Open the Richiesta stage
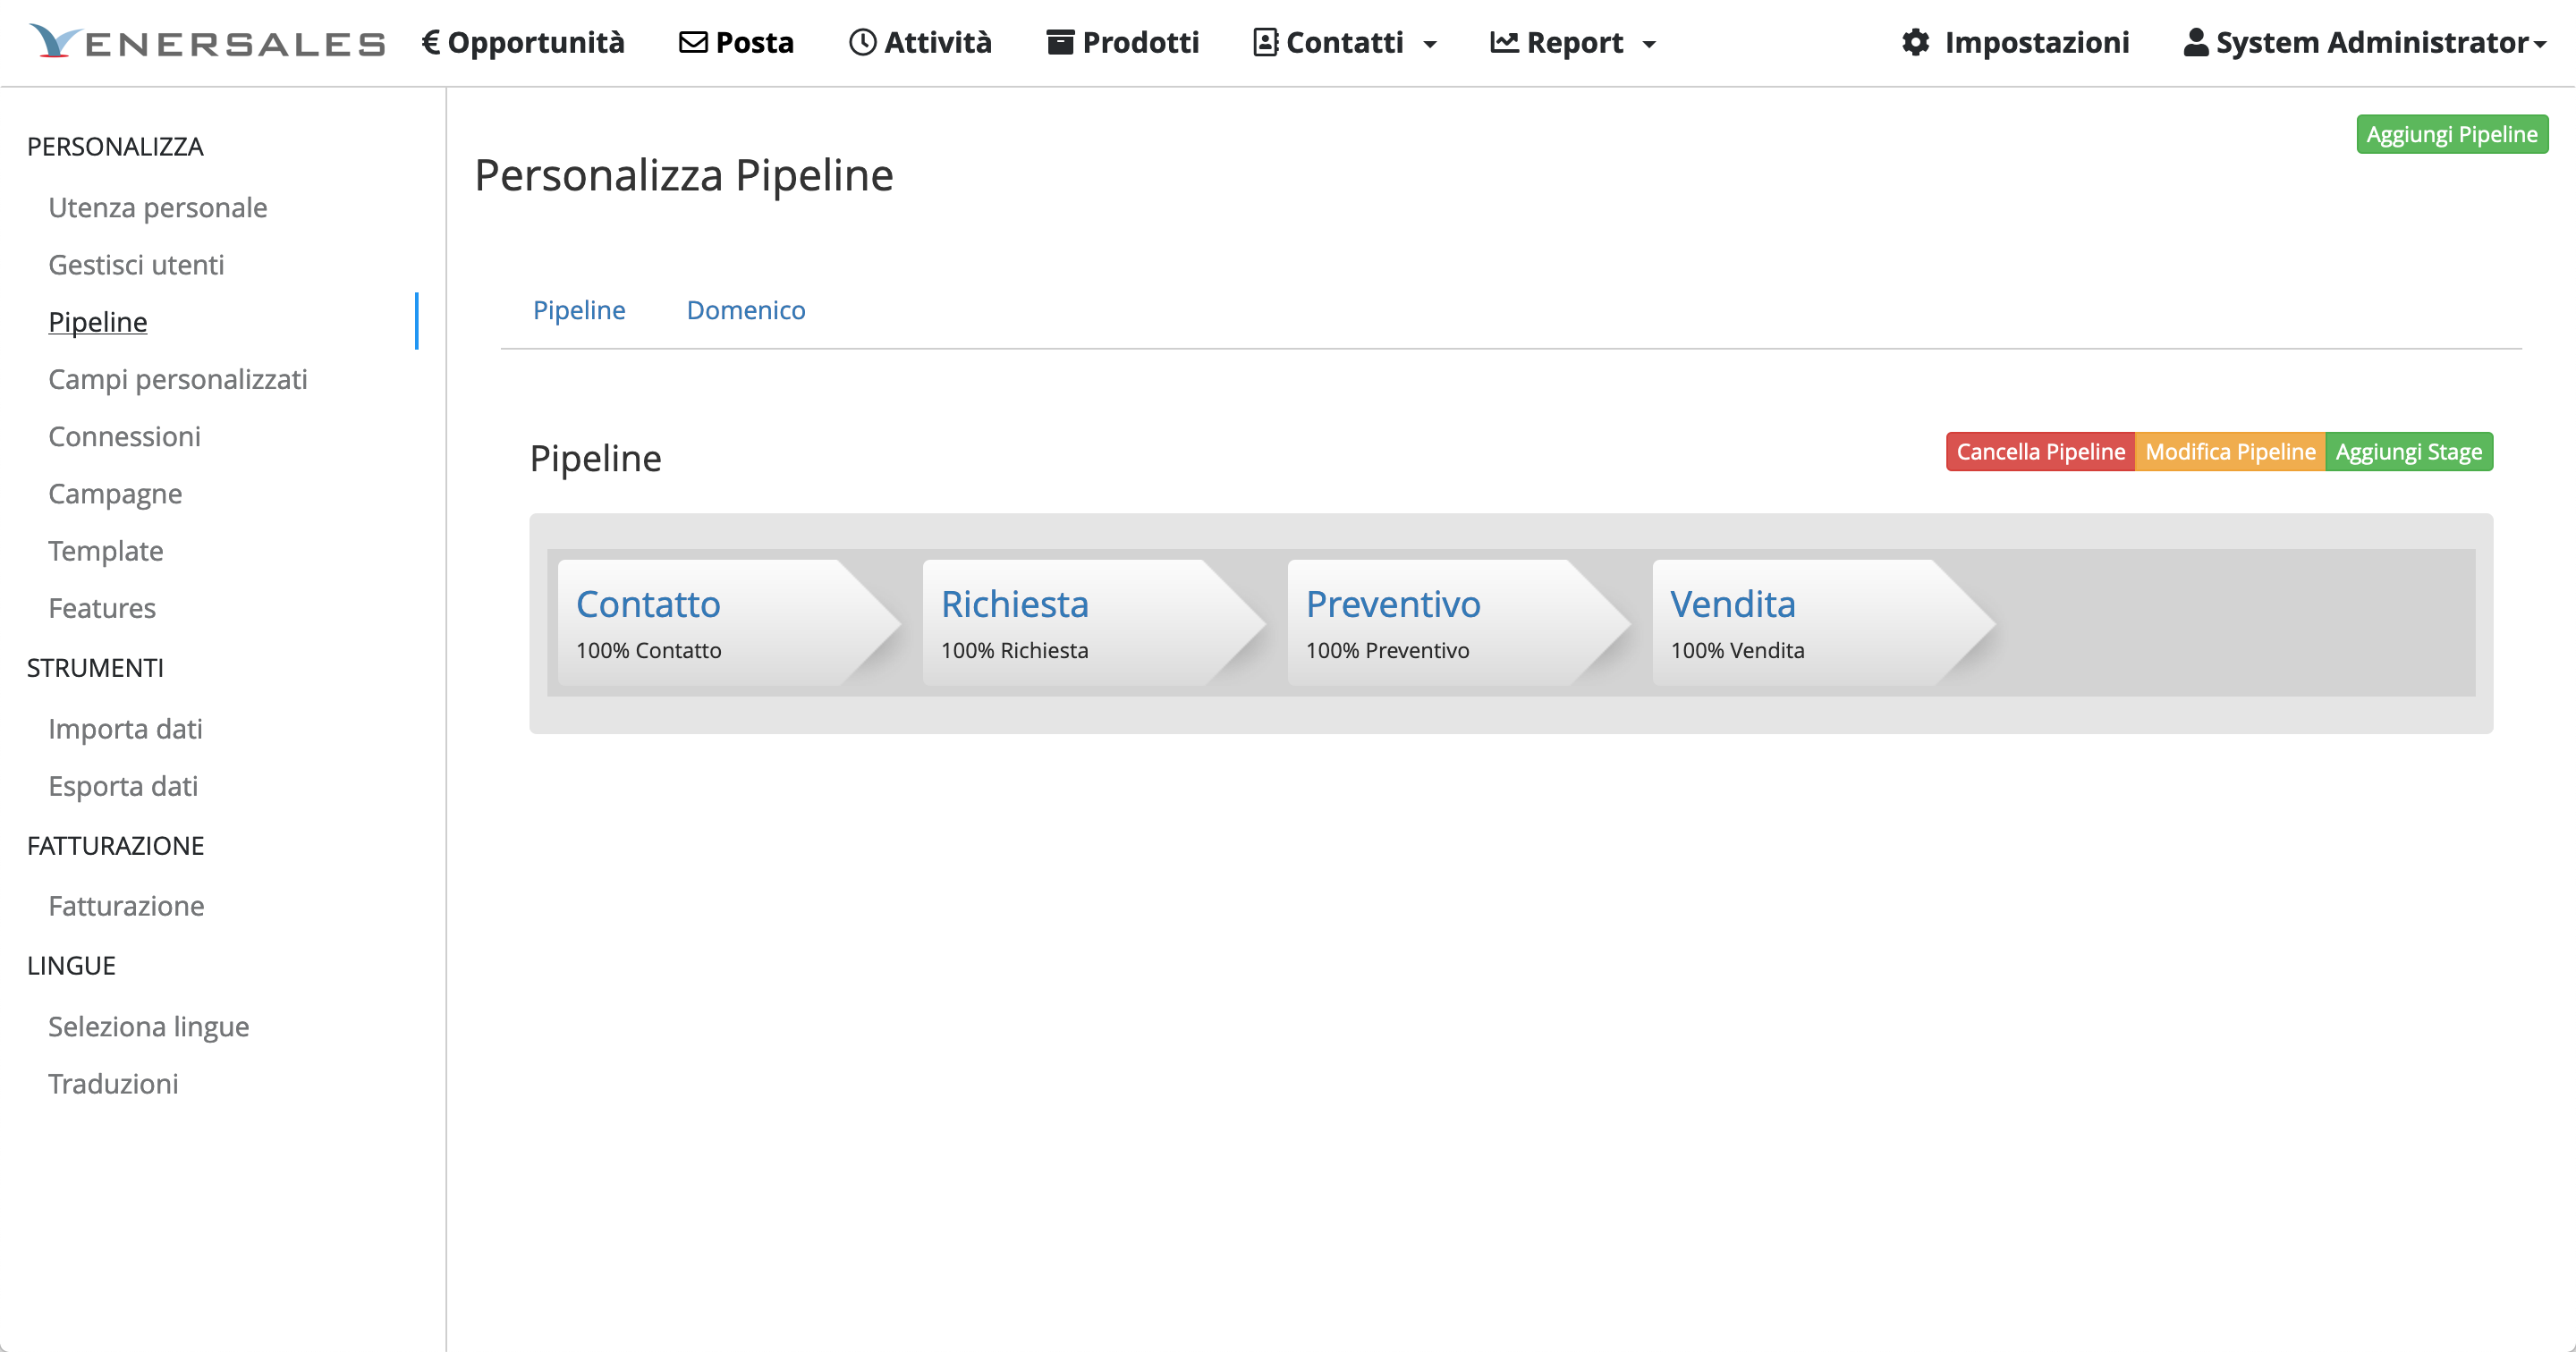This screenshot has width=2576, height=1352. click(1014, 604)
